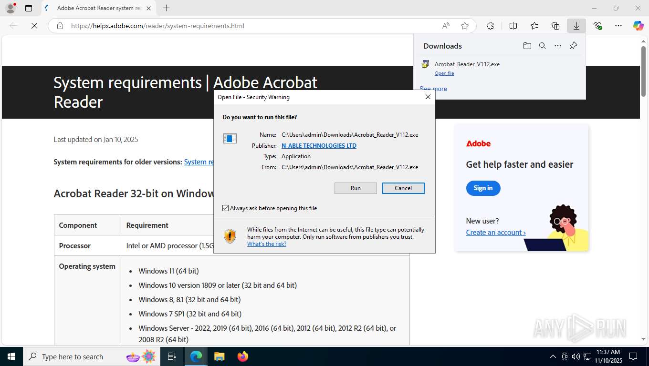649x366 pixels.
Task: Open File Explorer from taskbar
Action: click(x=219, y=356)
